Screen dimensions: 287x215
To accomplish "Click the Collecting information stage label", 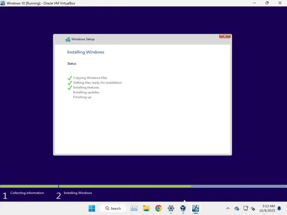I will 27,193.
